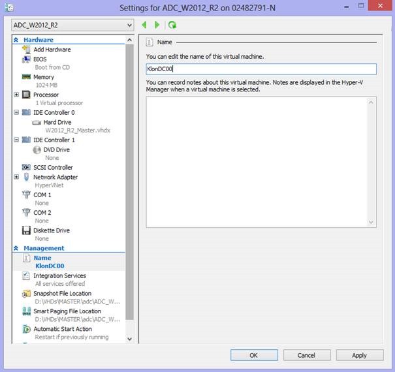This screenshot has height=372, width=395.
Task: Go to previous VM with left green arrow
Action: [144, 25]
